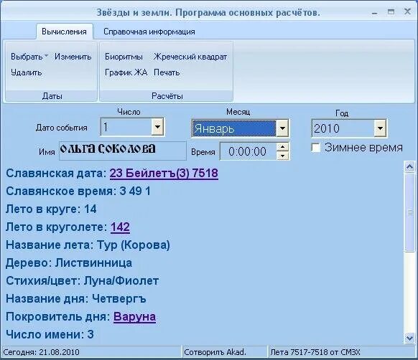
Task: Show the График ЖА
Action: point(126,72)
